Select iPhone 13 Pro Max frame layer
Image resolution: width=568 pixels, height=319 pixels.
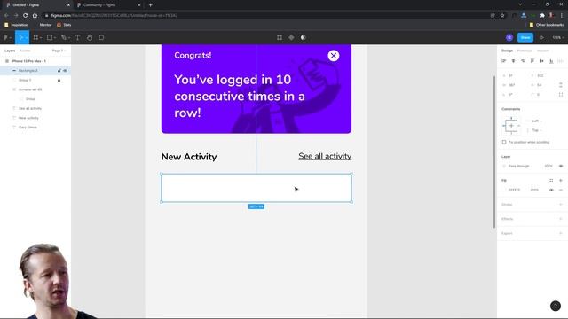click(28, 61)
